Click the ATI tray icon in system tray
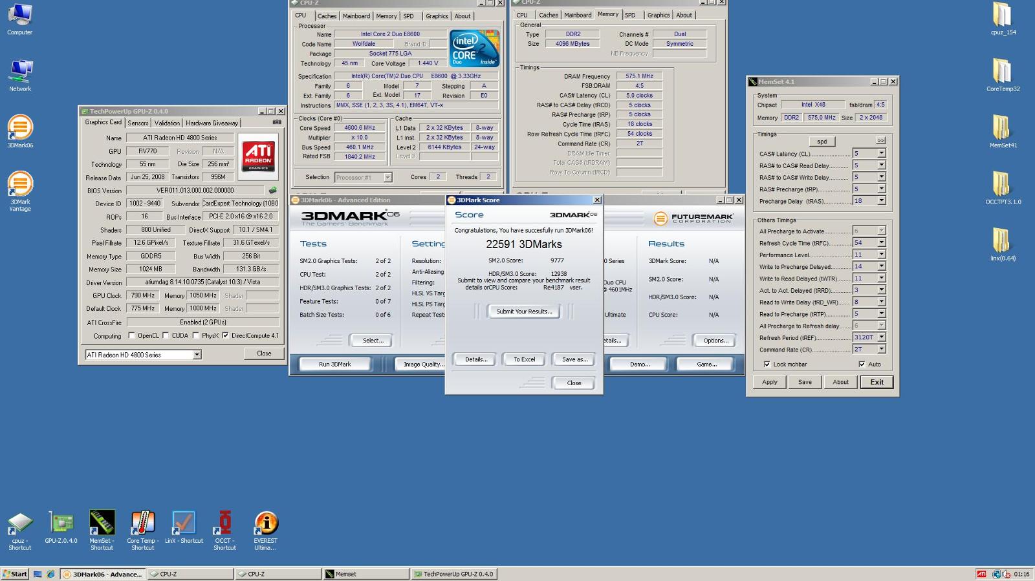Image resolution: width=1035 pixels, height=581 pixels. (x=981, y=574)
